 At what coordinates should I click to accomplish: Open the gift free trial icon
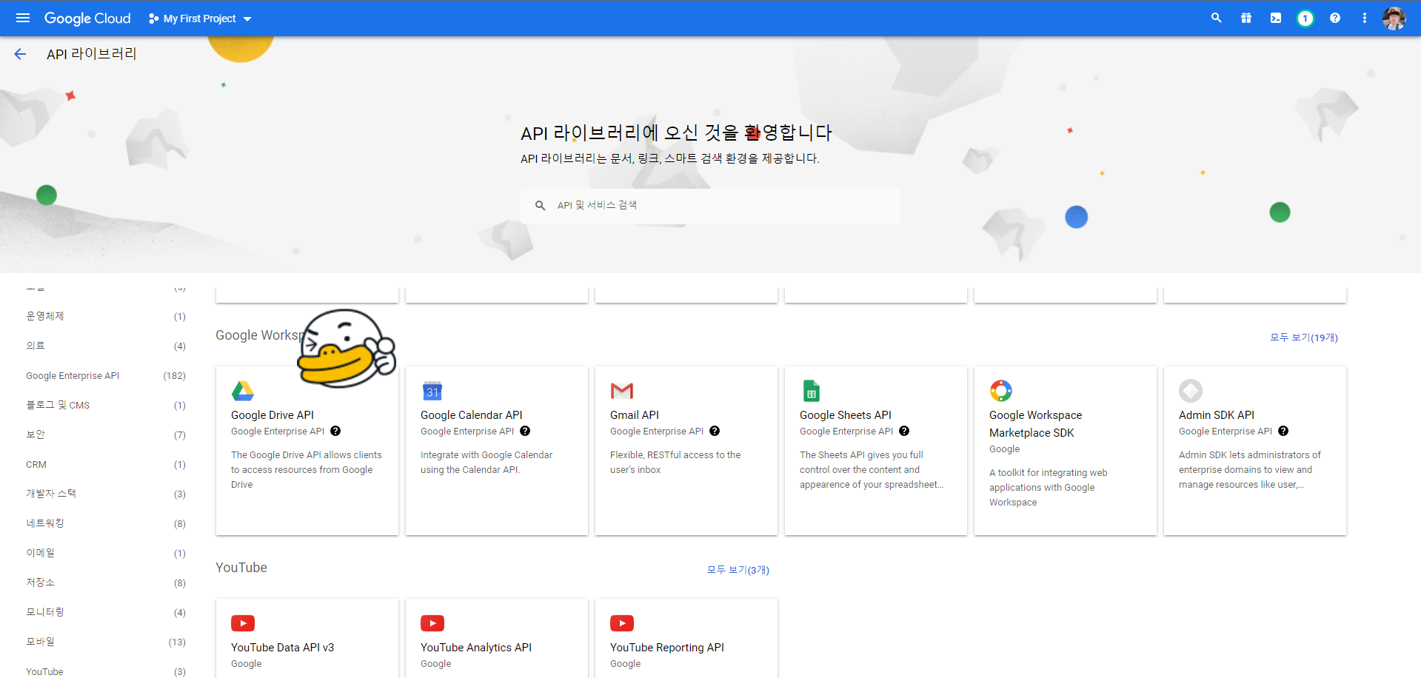[x=1246, y=18]
